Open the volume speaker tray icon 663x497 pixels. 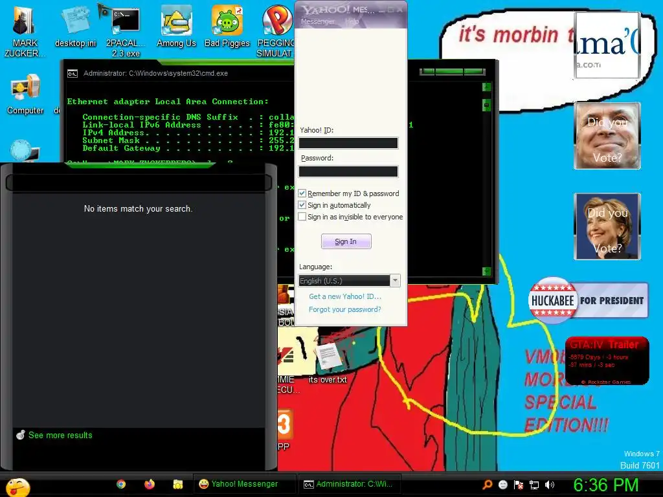tap(550, 485)
